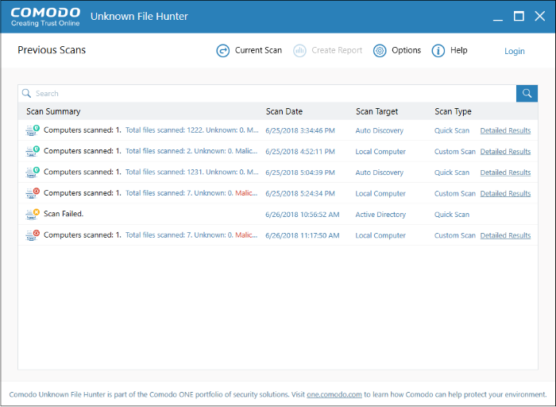Click status icon for 3:34:46 PM scan
Viewport: 556px width, 407px height.
click(33, 130)
